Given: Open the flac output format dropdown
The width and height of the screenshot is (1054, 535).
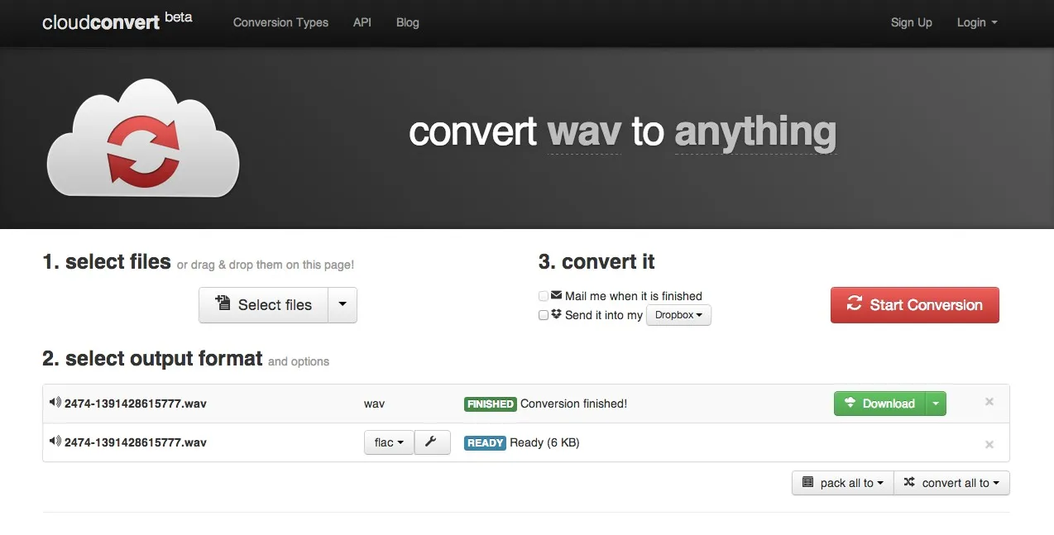Looking at the screenshot, I should 389,442.
